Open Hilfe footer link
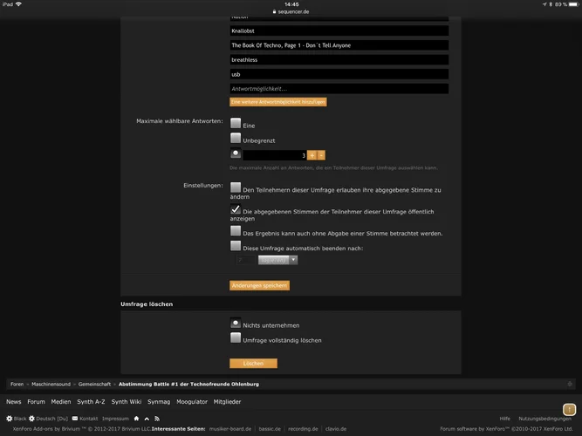This screenshot has width=582, height=436. pyautogui.click(x=505, y=419)
